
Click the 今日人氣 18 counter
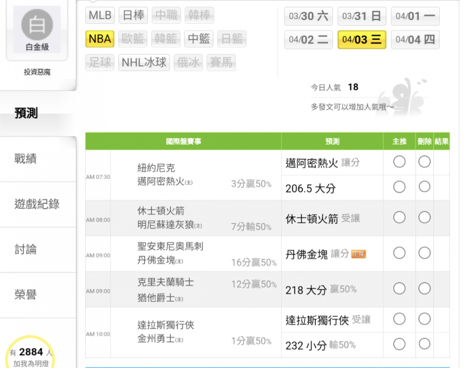[x=335, y=88]
